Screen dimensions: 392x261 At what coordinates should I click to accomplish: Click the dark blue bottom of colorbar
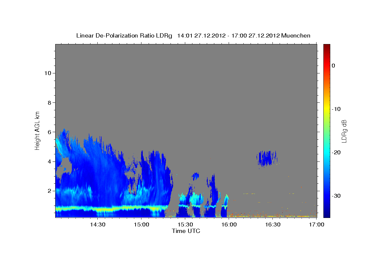click(x=327, y=214)
